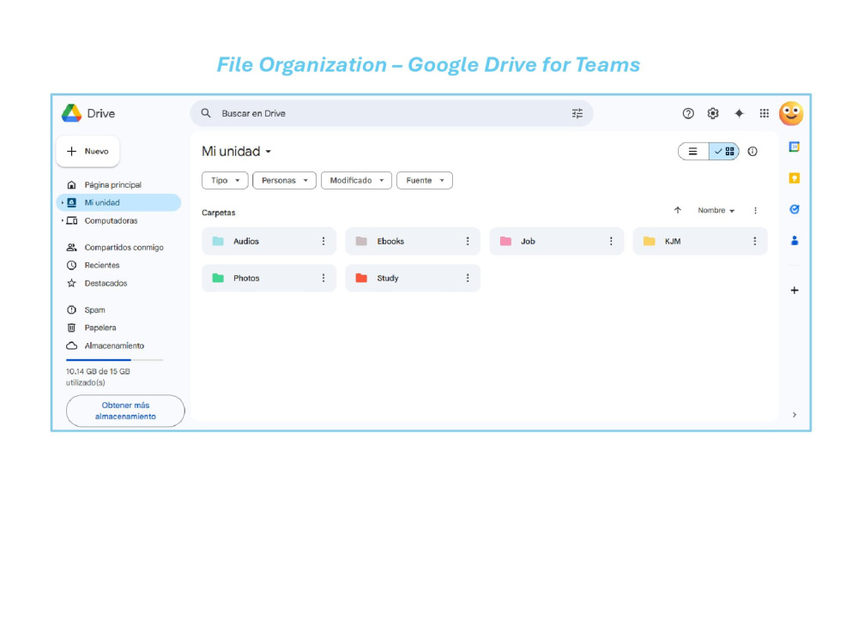
Task: Hide the side panel with the chevron
Action: click(794, 414)
